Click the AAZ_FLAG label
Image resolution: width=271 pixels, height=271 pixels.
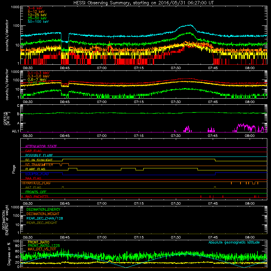click(33, 187)
